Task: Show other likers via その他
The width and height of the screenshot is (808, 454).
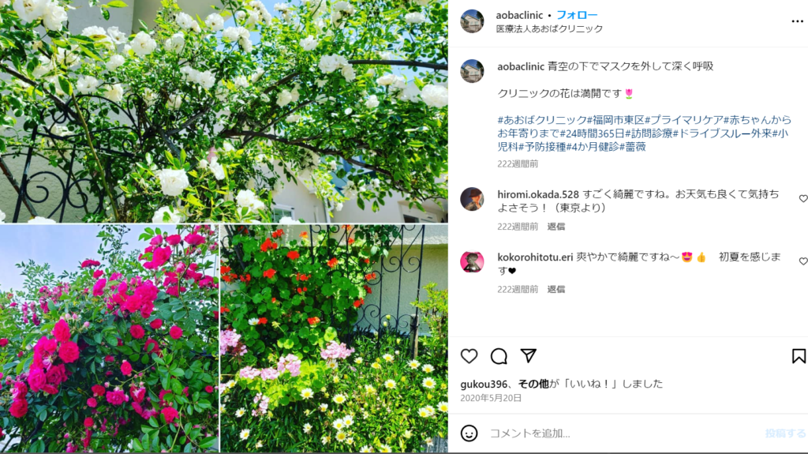Action: pyautogui.click(x=533, y=384)
